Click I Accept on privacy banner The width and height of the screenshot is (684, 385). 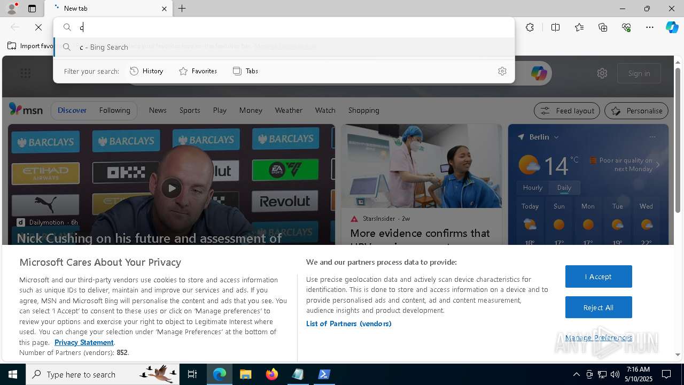pyautogui.click(x=598, y=276)
